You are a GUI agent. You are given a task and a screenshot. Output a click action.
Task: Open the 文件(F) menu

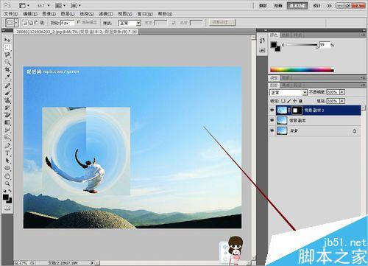pyautogui.click(x=11, y=14)
